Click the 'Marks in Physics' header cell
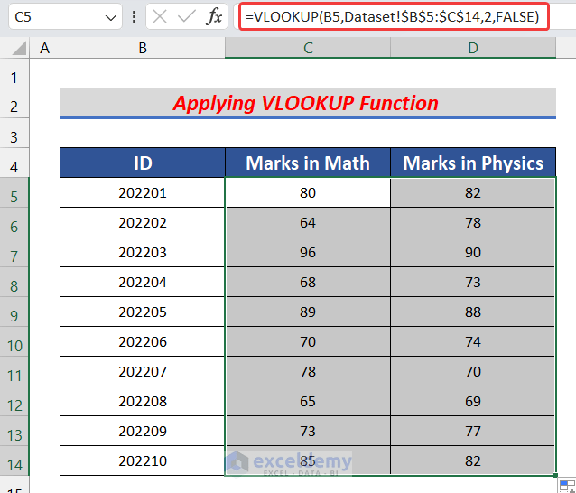 473,163
